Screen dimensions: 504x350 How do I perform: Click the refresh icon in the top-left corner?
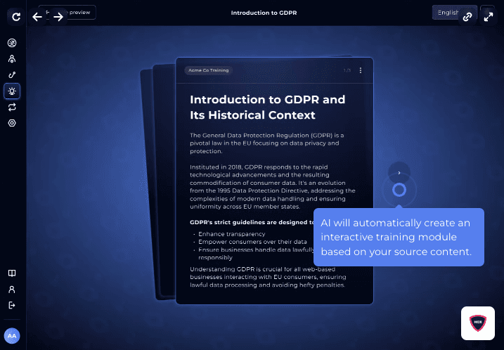(x=12, y=15)
